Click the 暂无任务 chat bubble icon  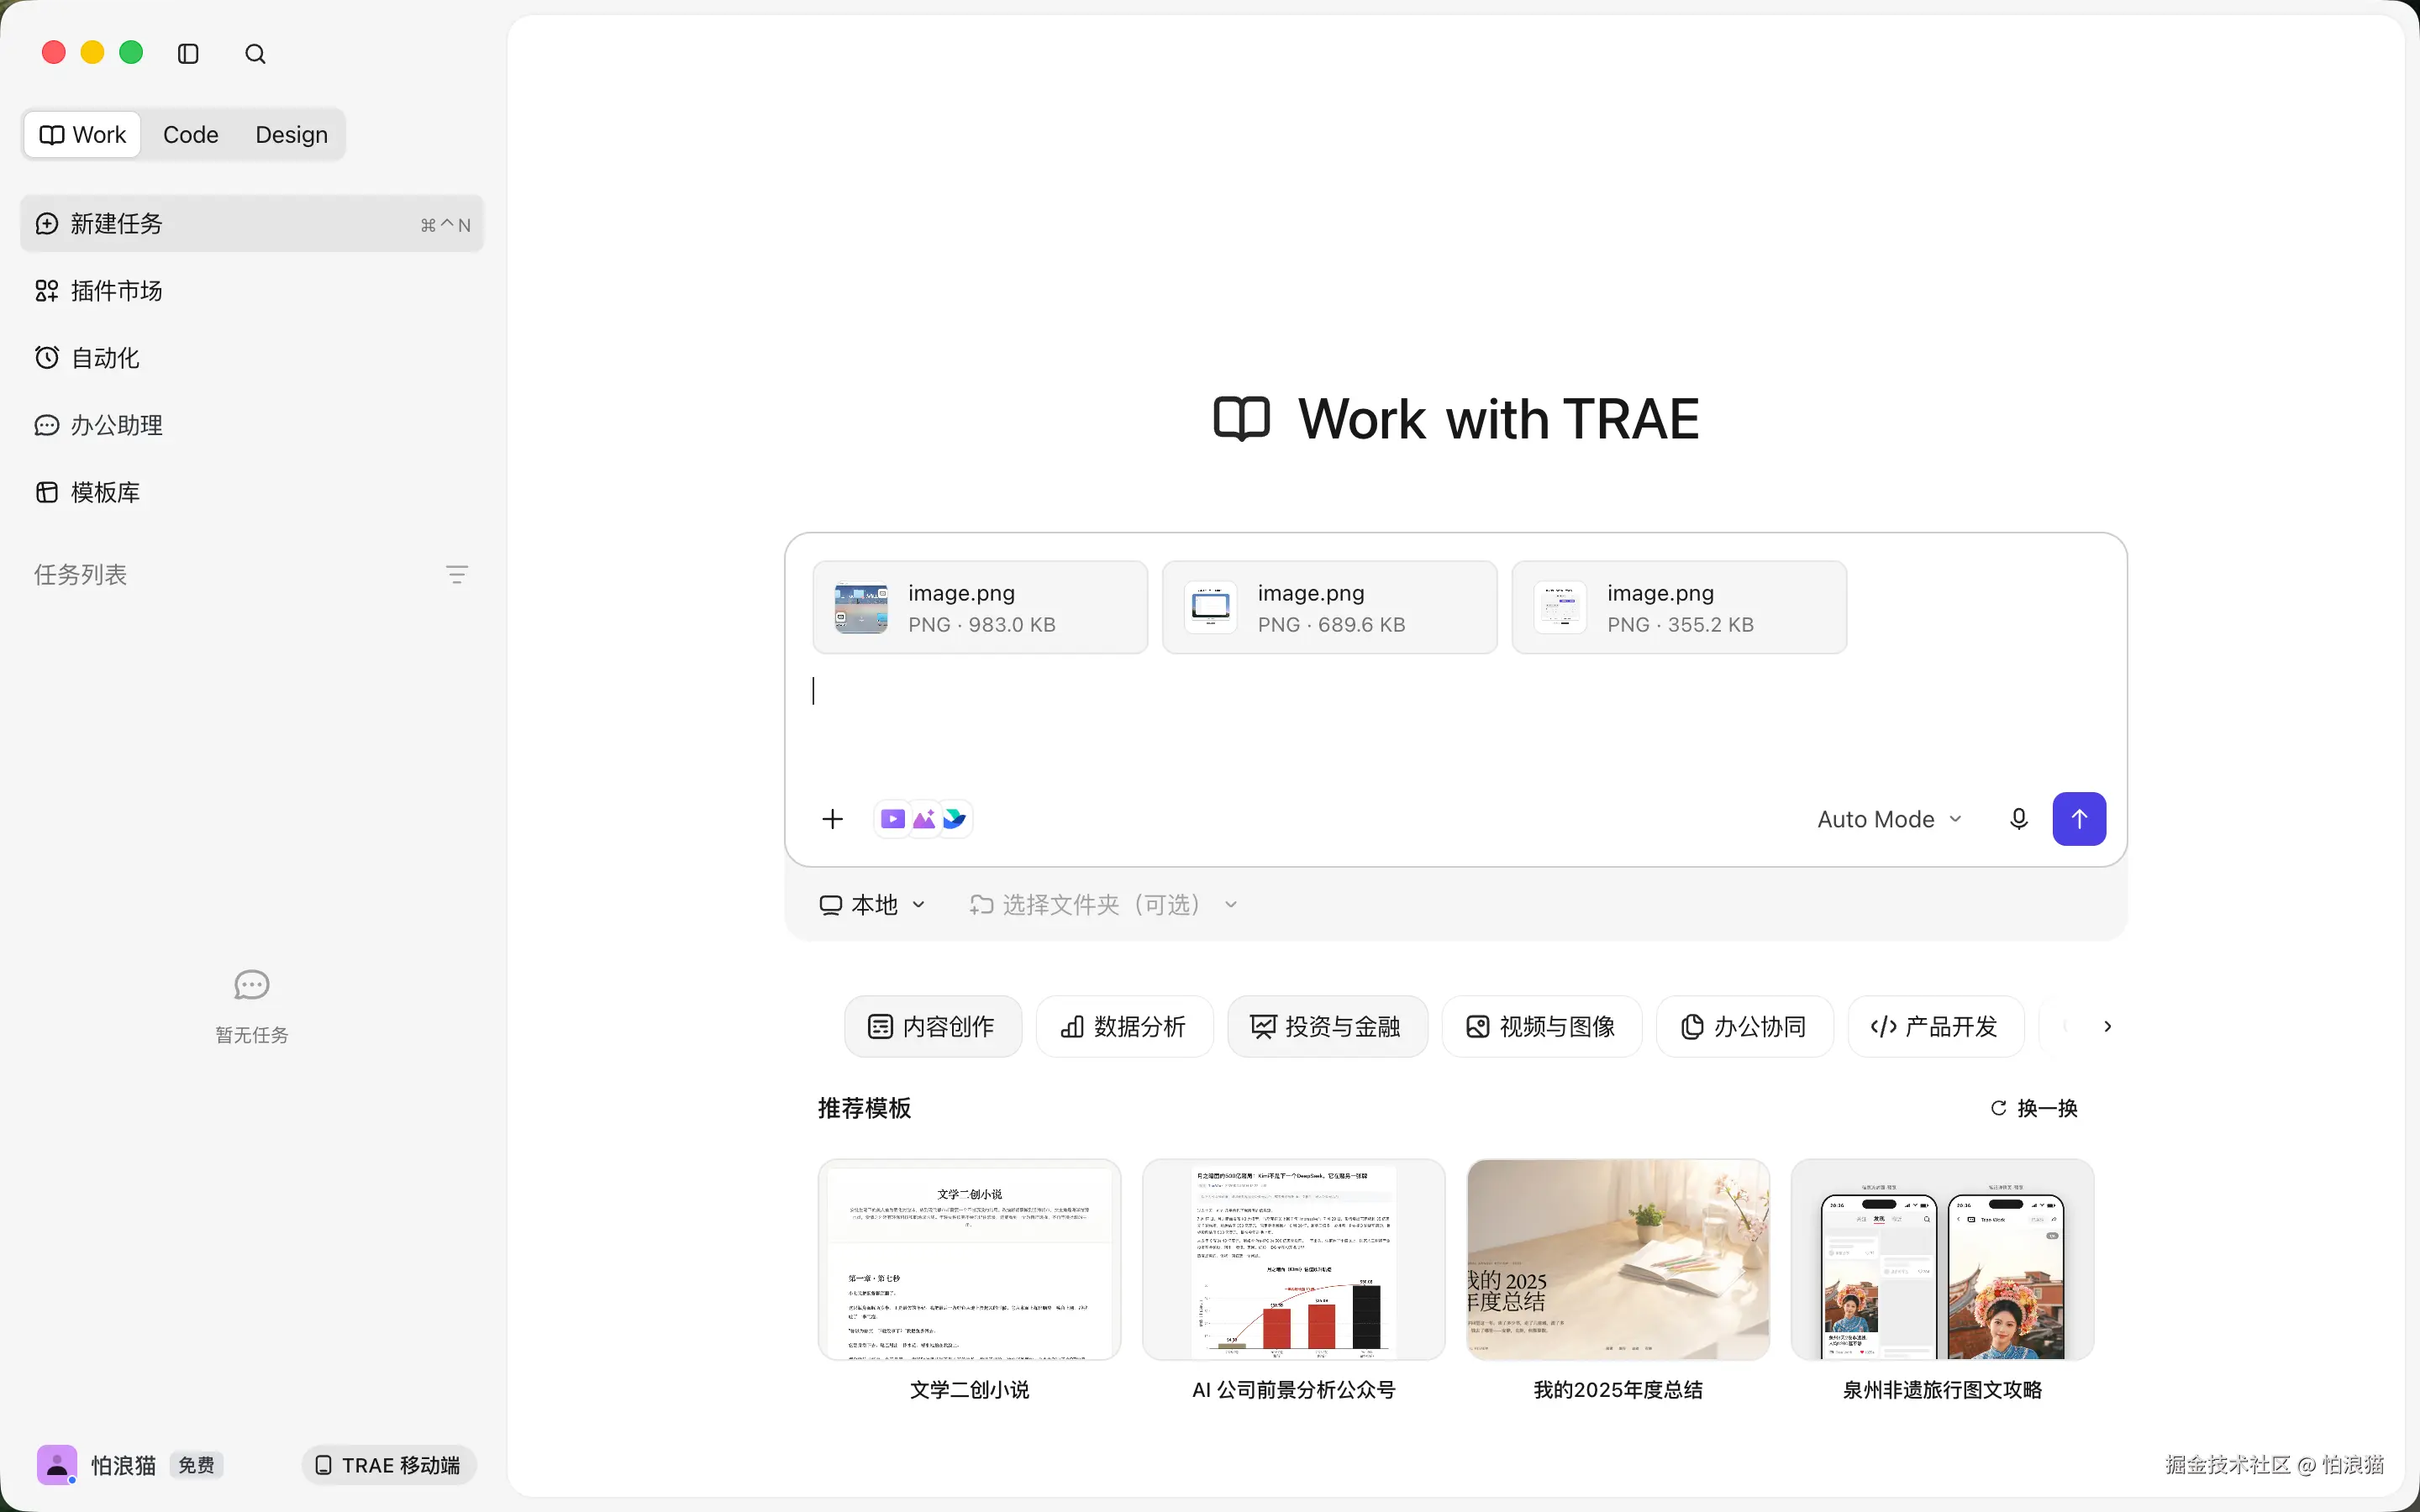[252, 986]
